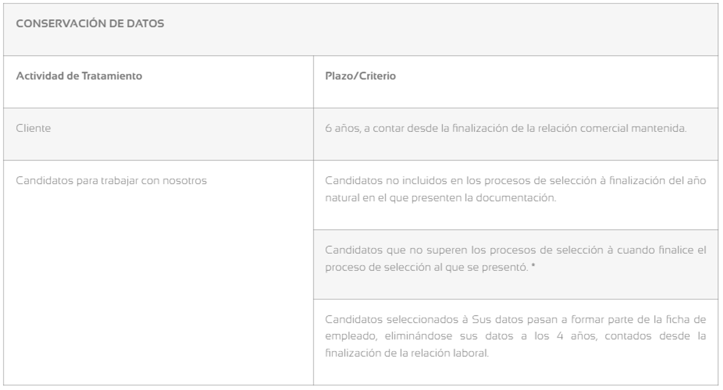The width and height of the screenshot is (723, 390).
Task: Click the words "ficha de" in last row
Action: pos(690,319)
